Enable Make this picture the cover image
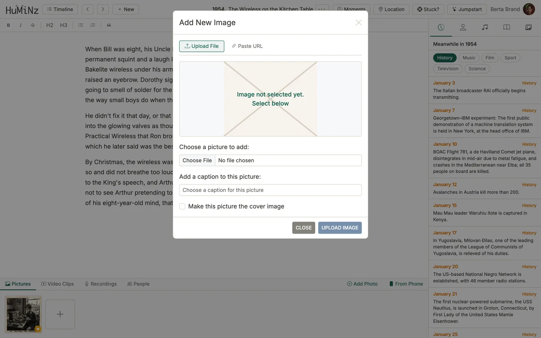 (182, 207)
